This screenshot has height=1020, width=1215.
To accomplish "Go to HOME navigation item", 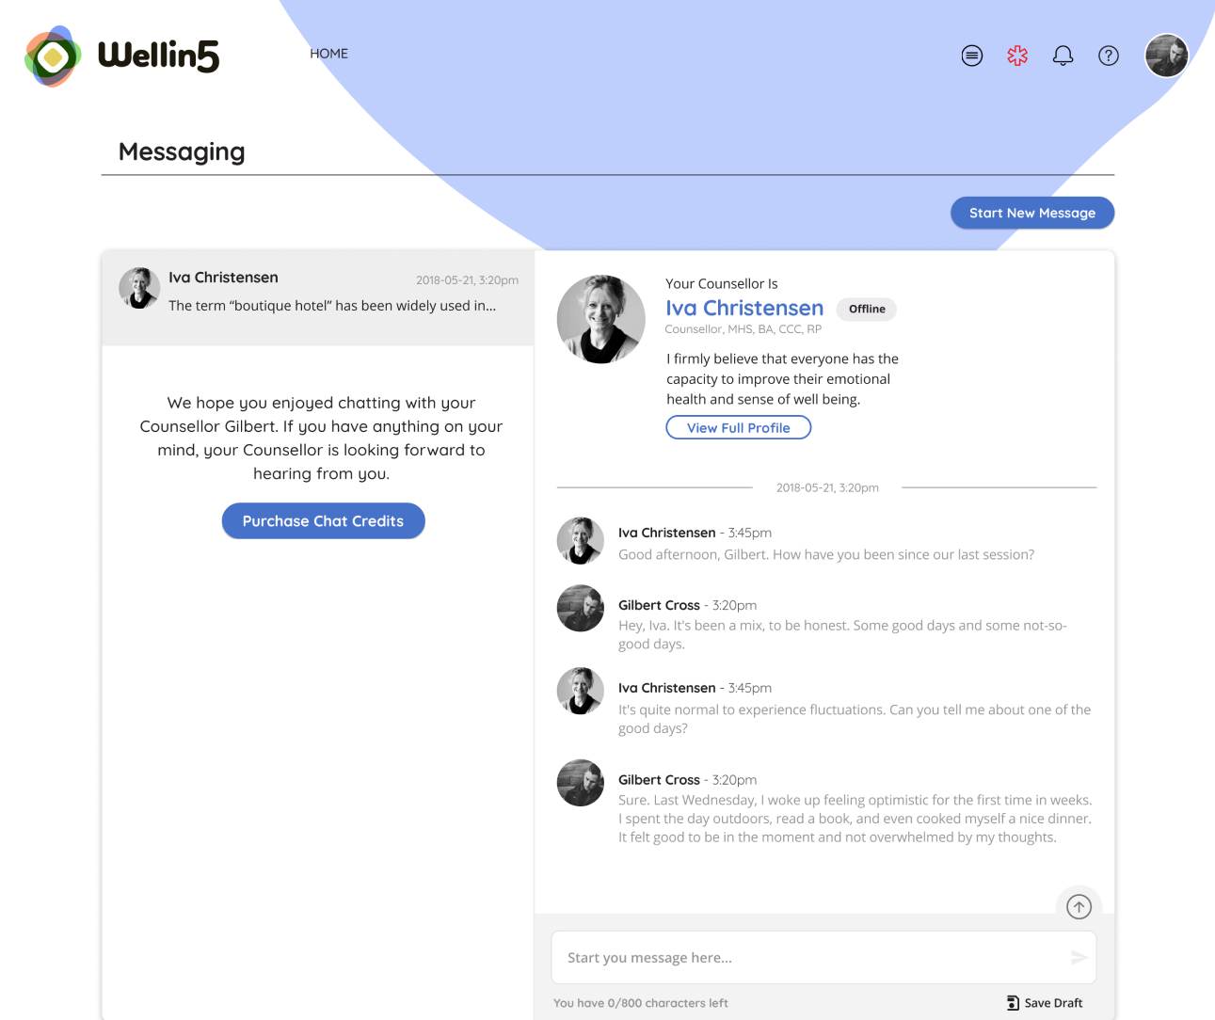I will 328,54.
